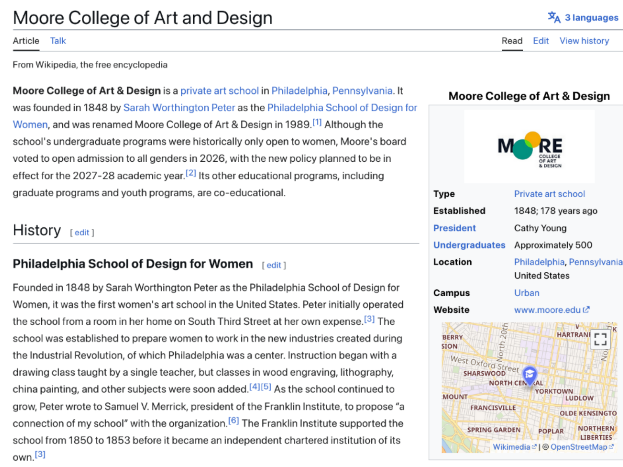Open the Undergraduates link in the infobox
623x467 pixels.
(469, 245)
